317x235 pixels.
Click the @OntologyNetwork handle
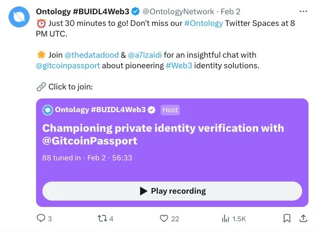coord(178,12)
